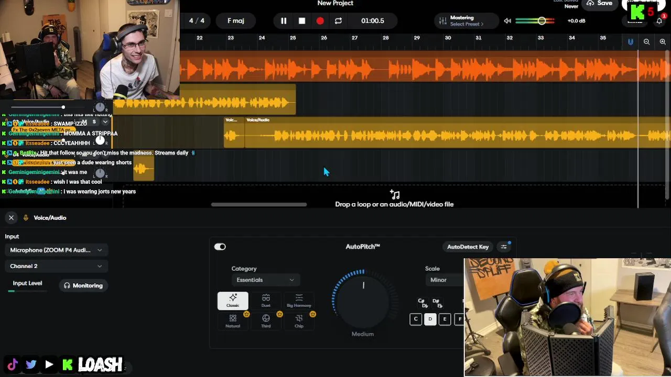Open the TikTok icon in overlay
This screenshot has width=671, height=377.
(13, 364)
